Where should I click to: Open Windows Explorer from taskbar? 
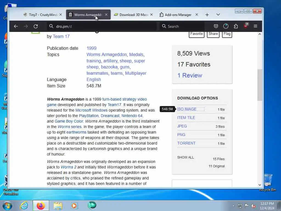pyautogui.click(x=58, y=206)
